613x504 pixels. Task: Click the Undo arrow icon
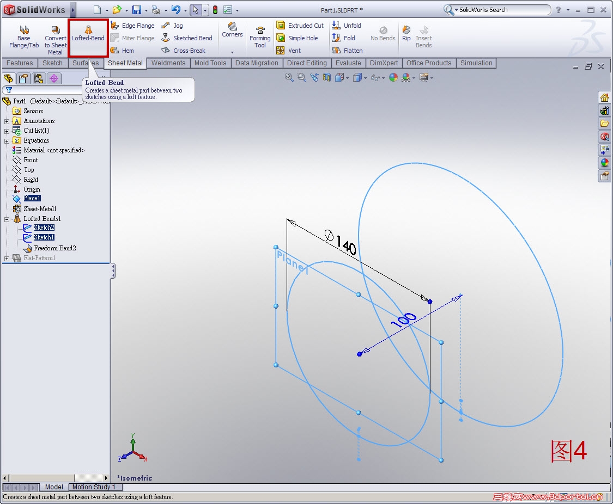click(175, 10)
